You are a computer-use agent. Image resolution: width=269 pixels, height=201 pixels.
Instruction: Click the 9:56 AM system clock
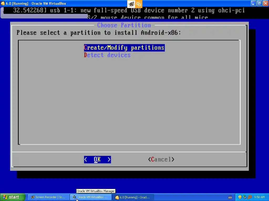(259, 197)
